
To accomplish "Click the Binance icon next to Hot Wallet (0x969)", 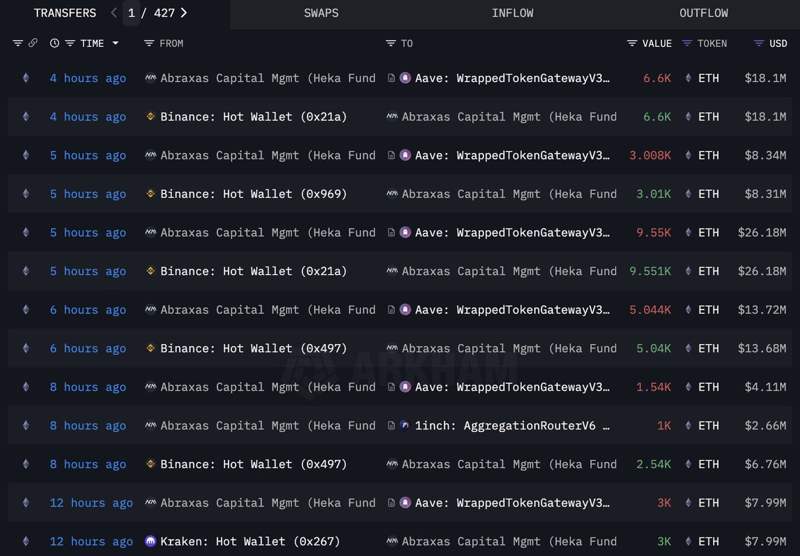I will [151, 194].
